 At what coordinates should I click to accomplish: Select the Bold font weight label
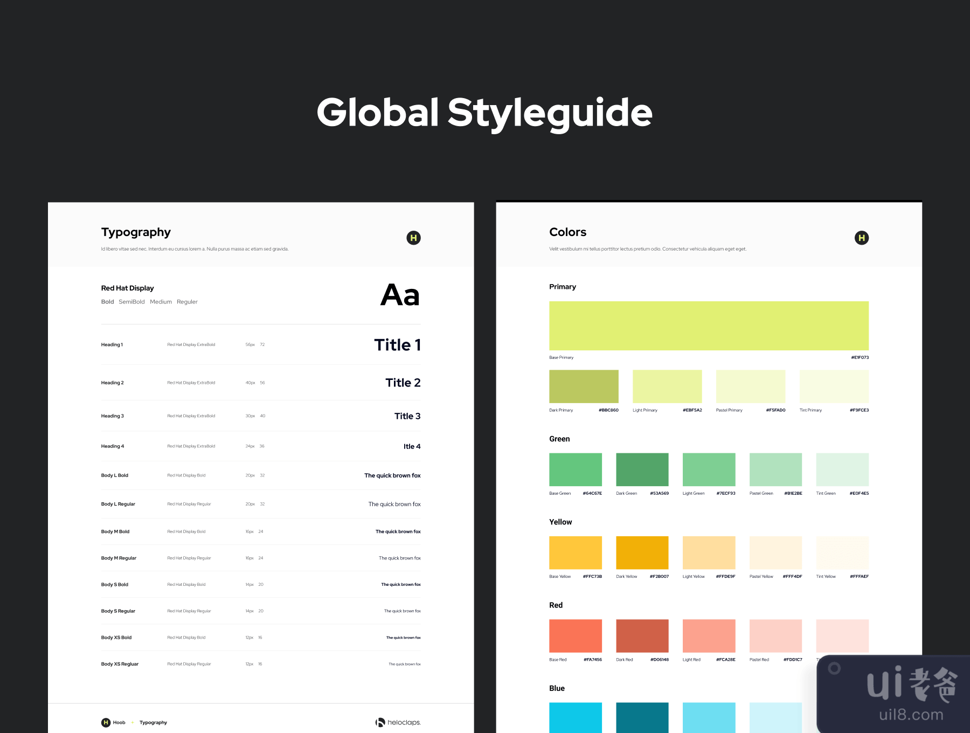[x=107, y=302]
